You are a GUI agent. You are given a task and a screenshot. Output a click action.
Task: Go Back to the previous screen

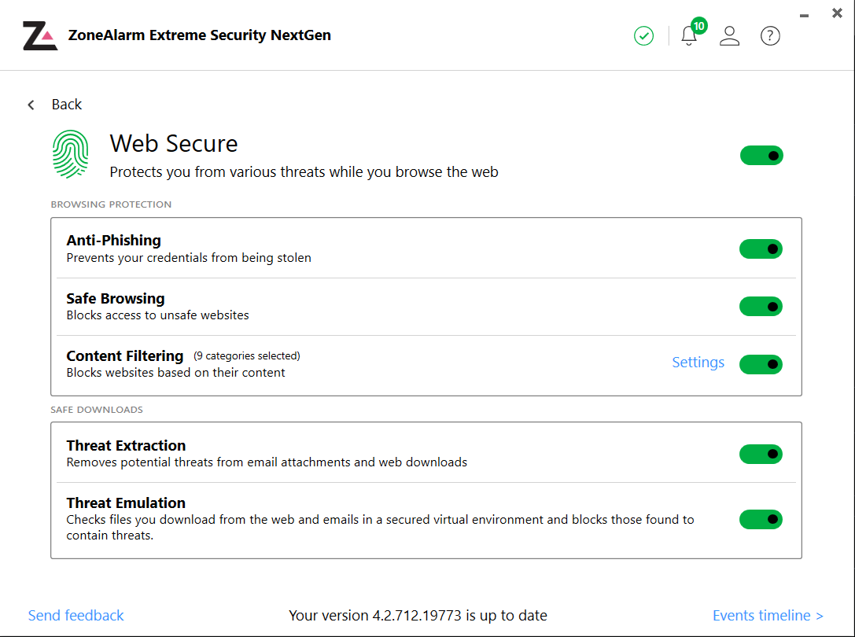pyautogui.click(x=67, y=105)
